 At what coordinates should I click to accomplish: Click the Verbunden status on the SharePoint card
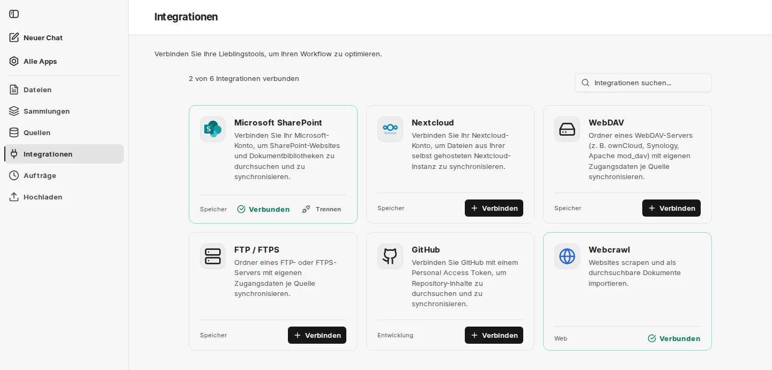pyautogui.click(x=263, y=209)
